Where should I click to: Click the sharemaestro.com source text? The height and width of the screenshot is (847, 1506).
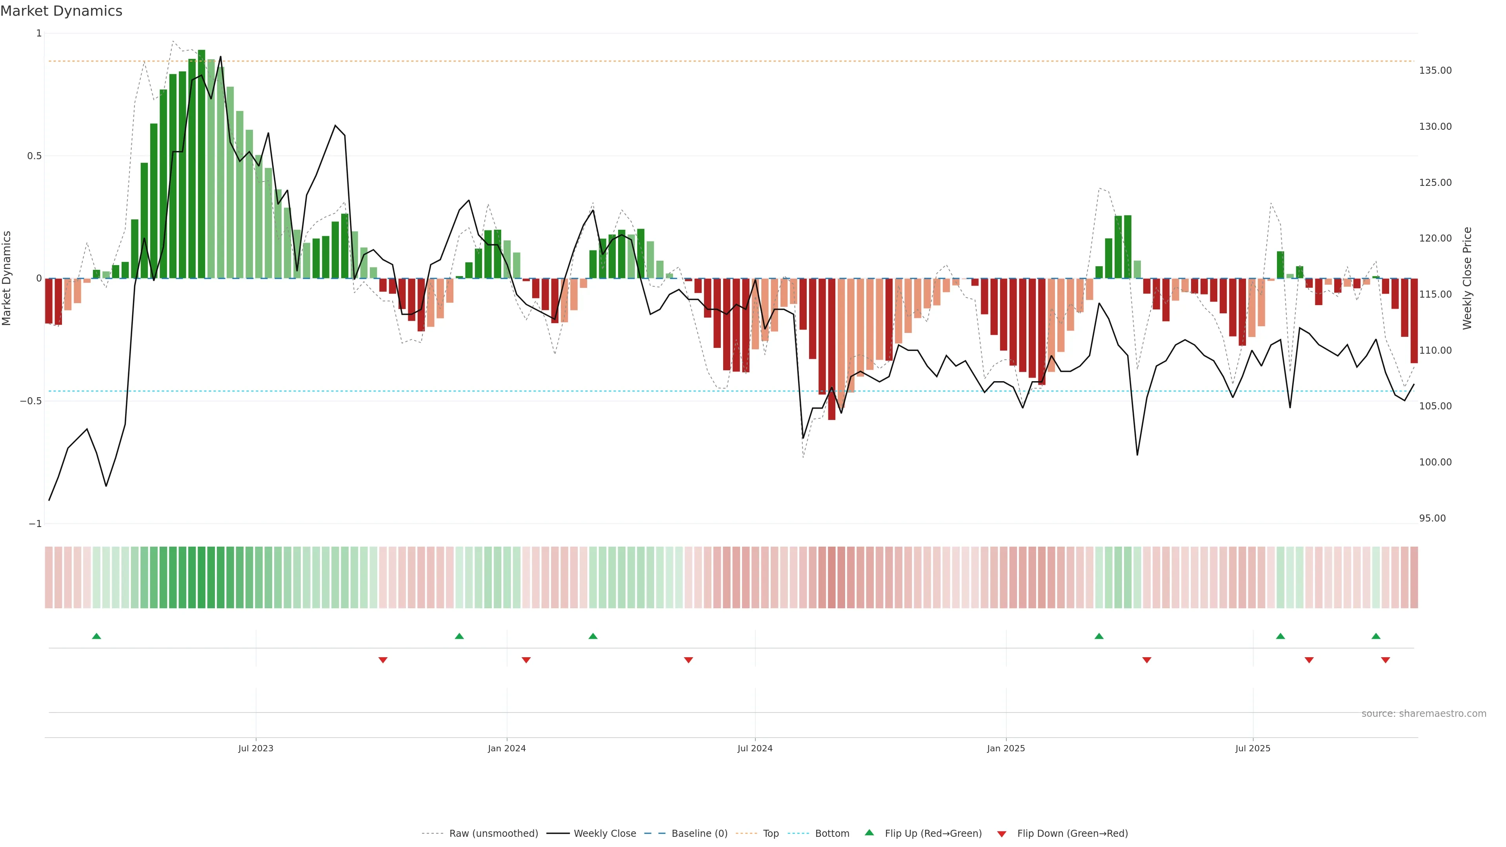point(1424,714)
